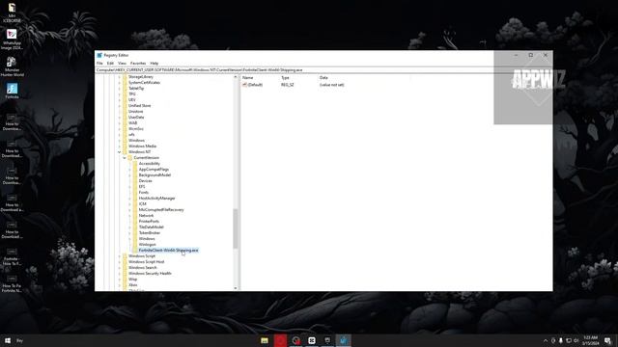Click the taskbar search box
The image size is (618, 347).
pyautogui.click(x=19, y=340)
